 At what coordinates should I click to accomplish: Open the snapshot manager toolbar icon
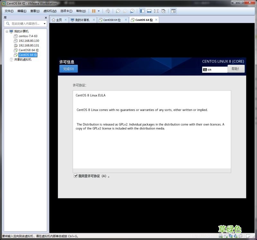132,11
